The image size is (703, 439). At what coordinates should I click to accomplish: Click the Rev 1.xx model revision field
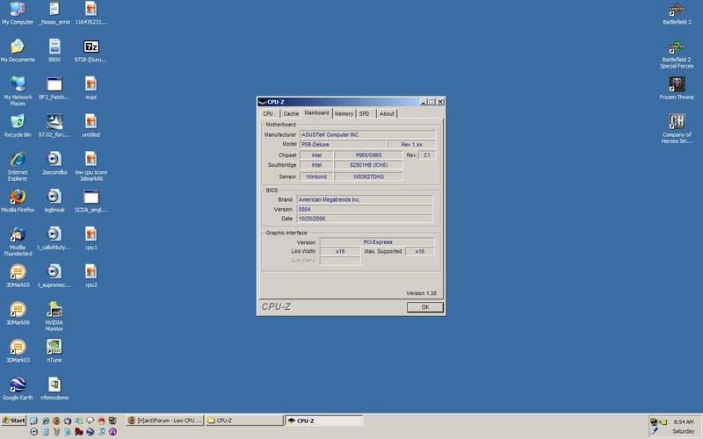[x=411, y=144]
